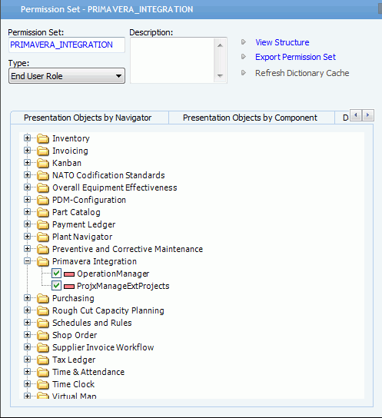Select the Tax Ledger label
The width and height of the screenshot is (382, 418).
tap(74, 360)
